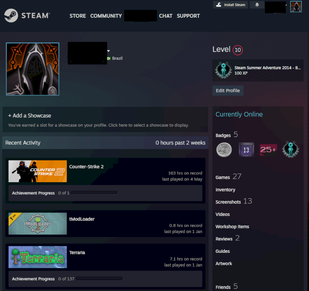
Task: Click the featured Steam Summer Adventure 2014 badge icon
Action: pyautogui.click(x=223, y=70)
